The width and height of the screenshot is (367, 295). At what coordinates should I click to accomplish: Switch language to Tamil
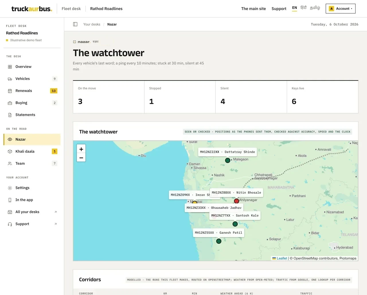pos(315,8)
